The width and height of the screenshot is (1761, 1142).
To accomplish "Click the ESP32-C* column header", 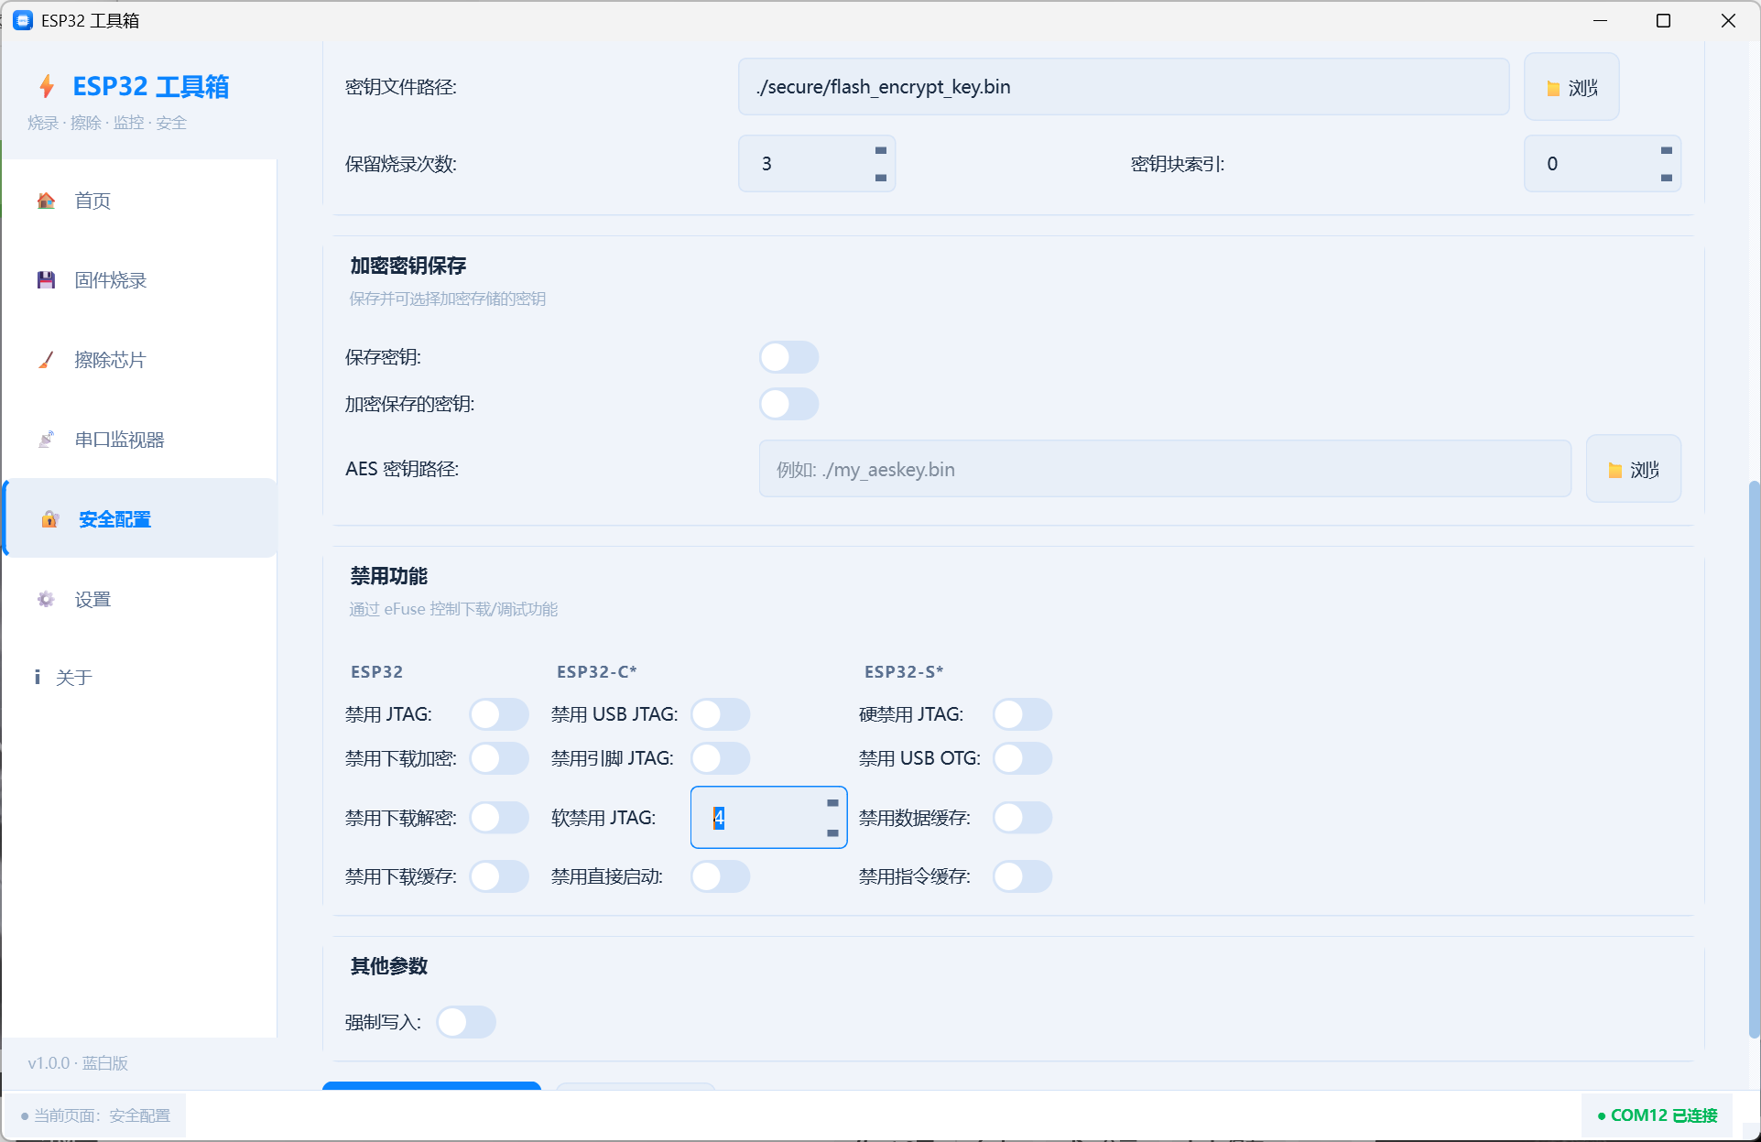I will [x=597, y=672].
